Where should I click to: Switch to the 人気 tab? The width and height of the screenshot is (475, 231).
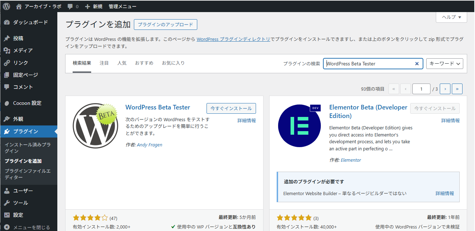122,63
